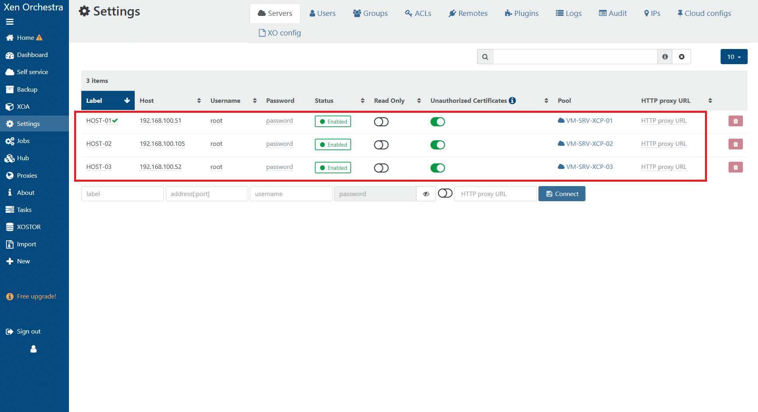Open the 10 items per page dropdown

click(x=734, y=57)
